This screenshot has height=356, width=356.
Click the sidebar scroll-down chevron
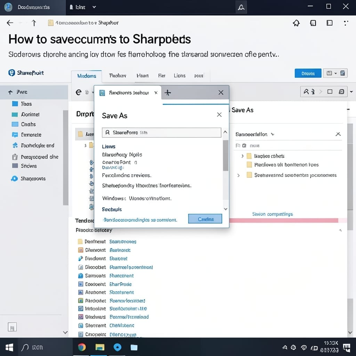pyautogui.click(x=65, y=332)
